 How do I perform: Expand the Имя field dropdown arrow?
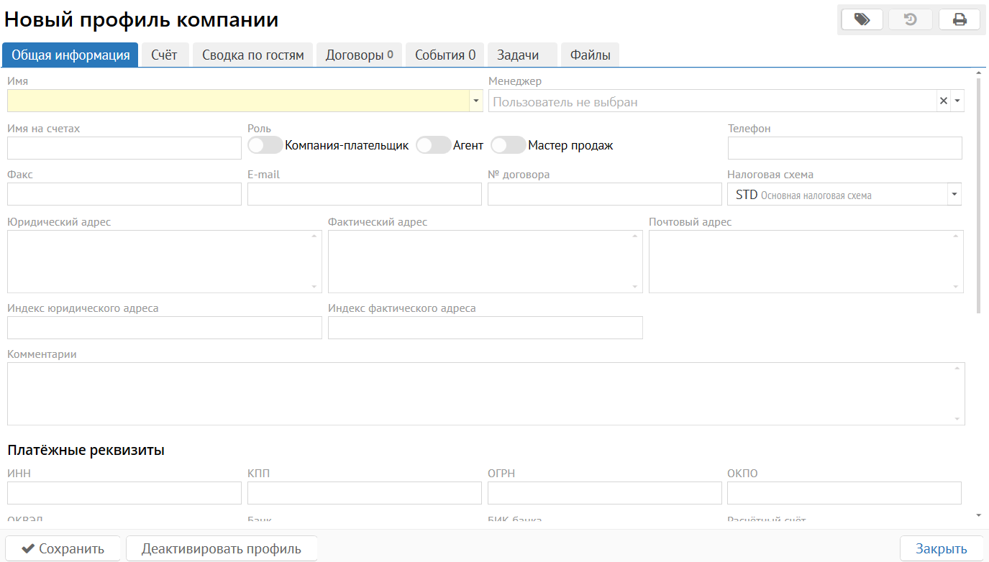475,101
